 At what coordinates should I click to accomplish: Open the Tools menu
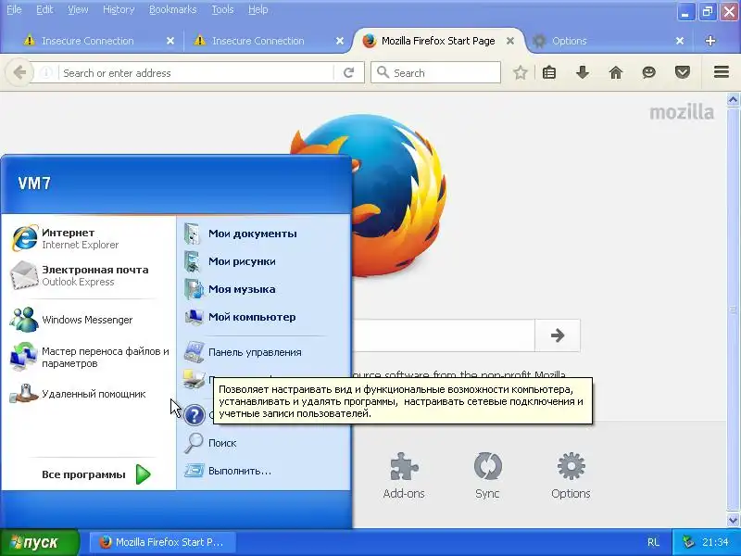click(x=222, y=9)
